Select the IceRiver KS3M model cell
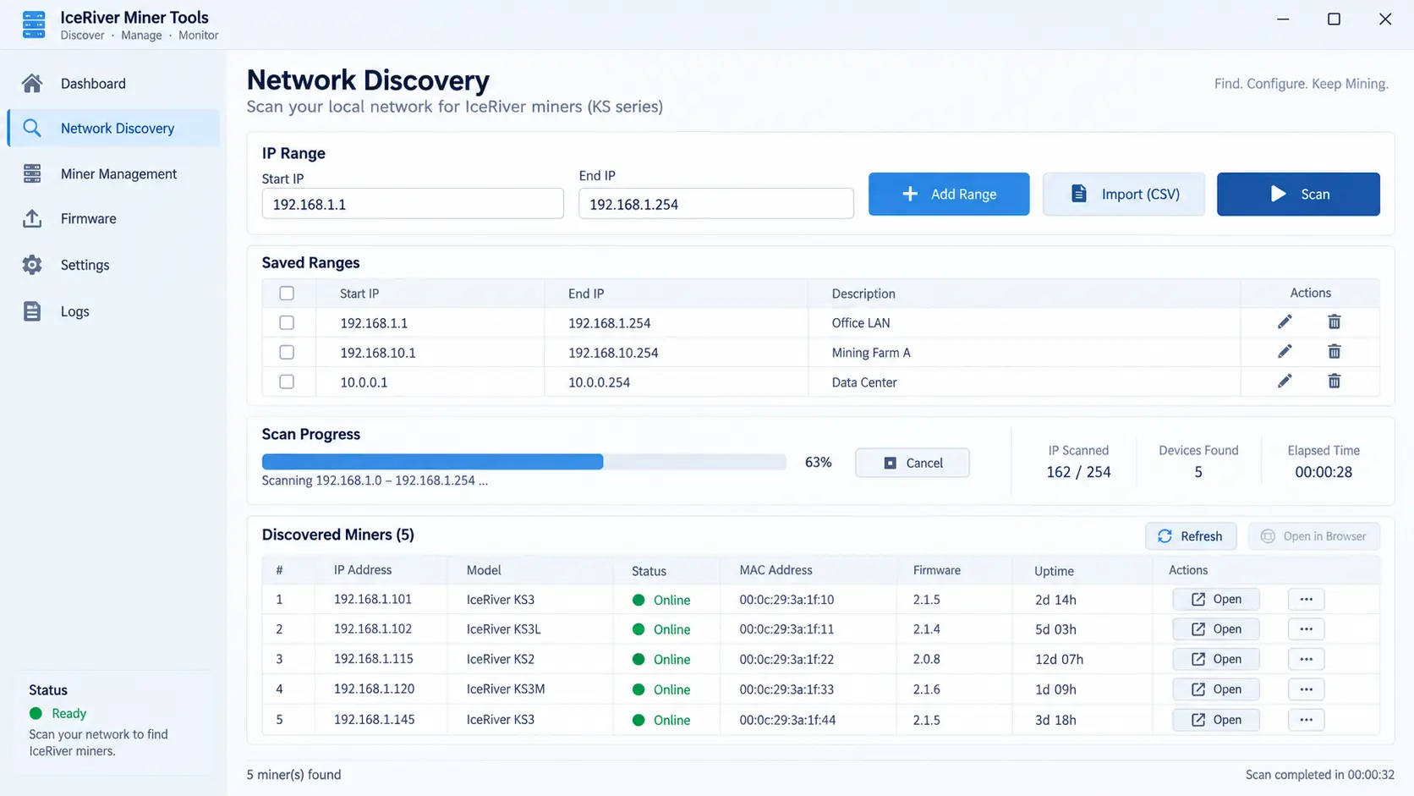 coord(506,689)
